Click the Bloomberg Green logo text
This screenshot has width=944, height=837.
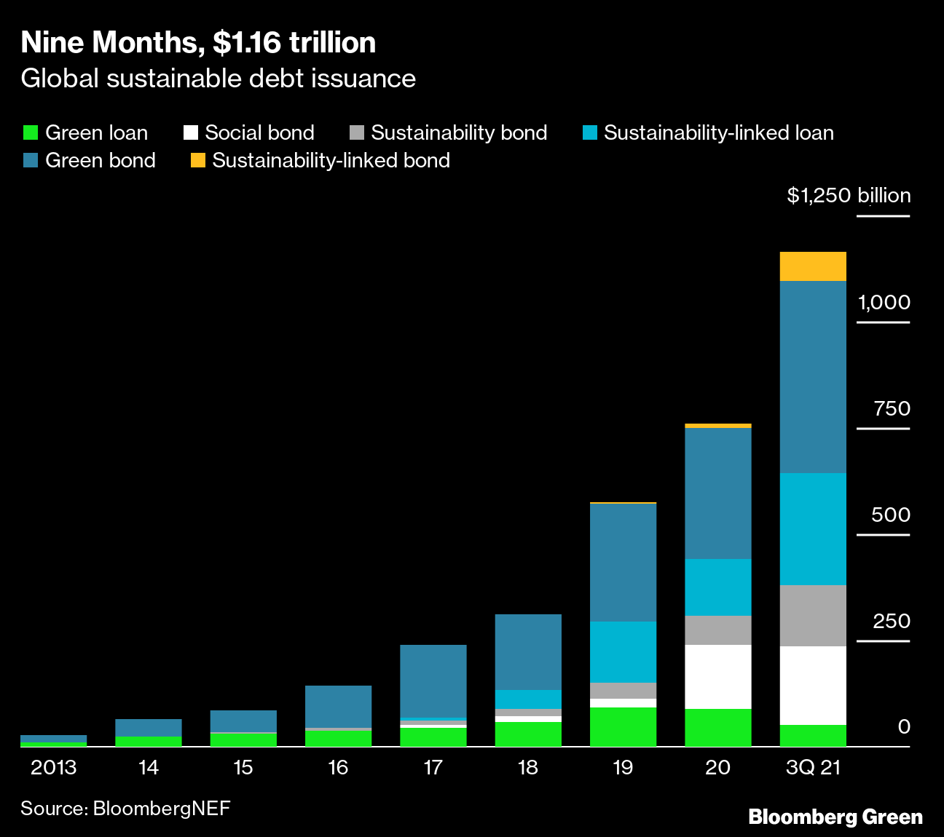coord(835,817)
